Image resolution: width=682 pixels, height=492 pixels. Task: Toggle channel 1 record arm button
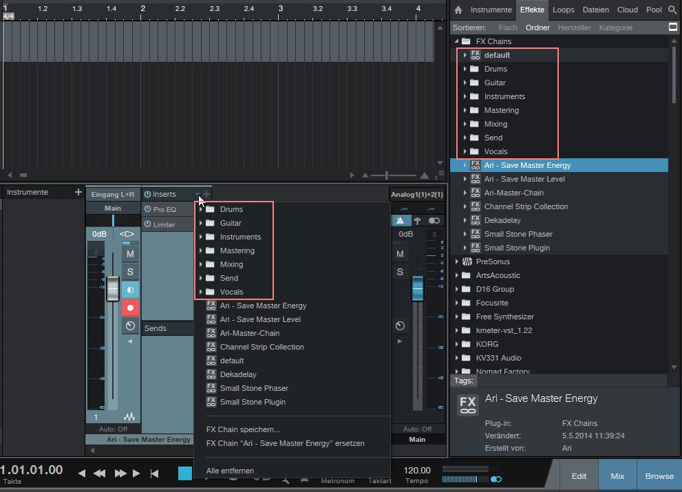point(130,308)
